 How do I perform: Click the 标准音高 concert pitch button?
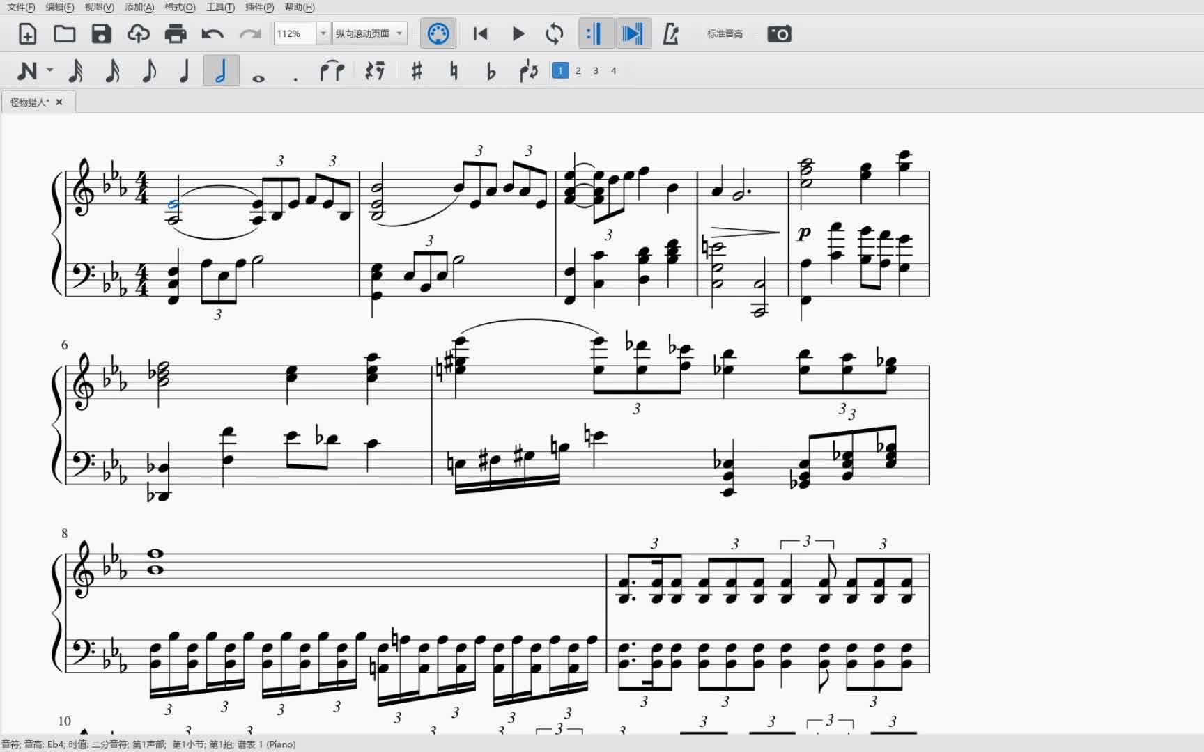click(x=725, y=33)
